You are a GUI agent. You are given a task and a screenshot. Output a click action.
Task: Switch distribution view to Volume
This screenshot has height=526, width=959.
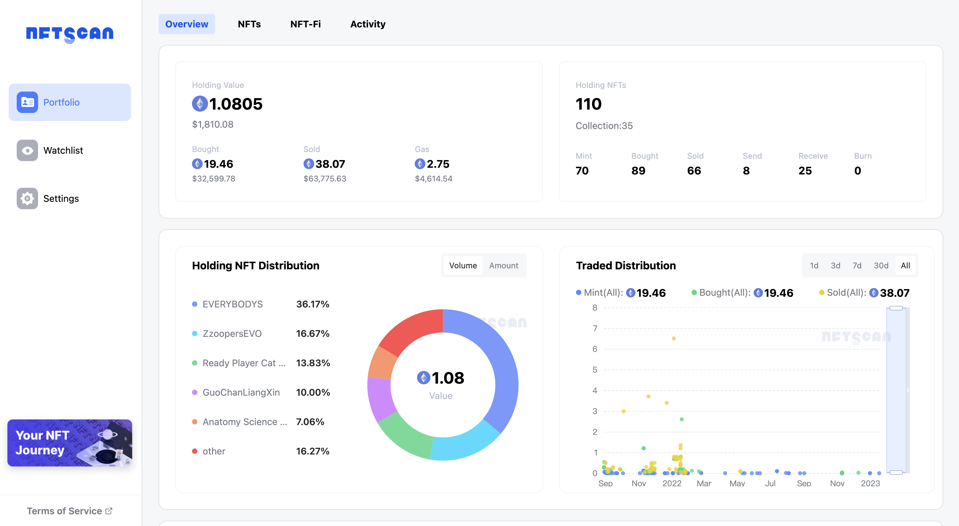[x=462, y=265]
